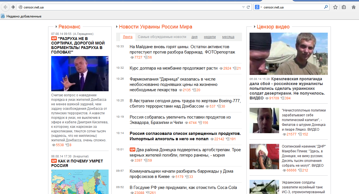
Task: Go forward using browser forward arrow
Action: coord(13,7)
